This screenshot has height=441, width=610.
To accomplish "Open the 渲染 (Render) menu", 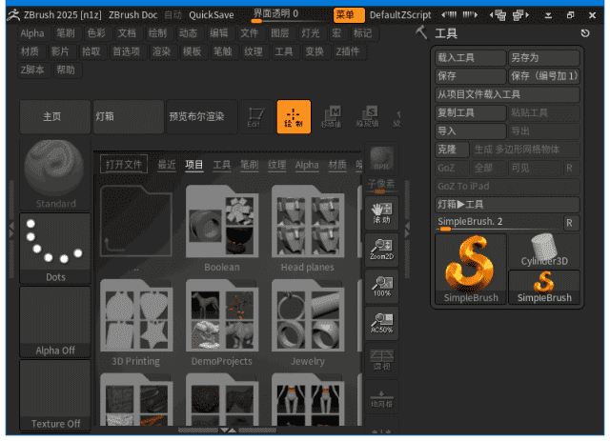I will (x=163, y=51).
